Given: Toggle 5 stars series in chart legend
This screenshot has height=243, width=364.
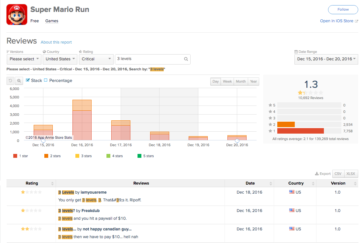Looking at the screenshot, I should coord(146,156).
